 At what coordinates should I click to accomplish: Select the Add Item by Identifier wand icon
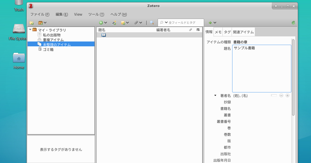point(114,23)
